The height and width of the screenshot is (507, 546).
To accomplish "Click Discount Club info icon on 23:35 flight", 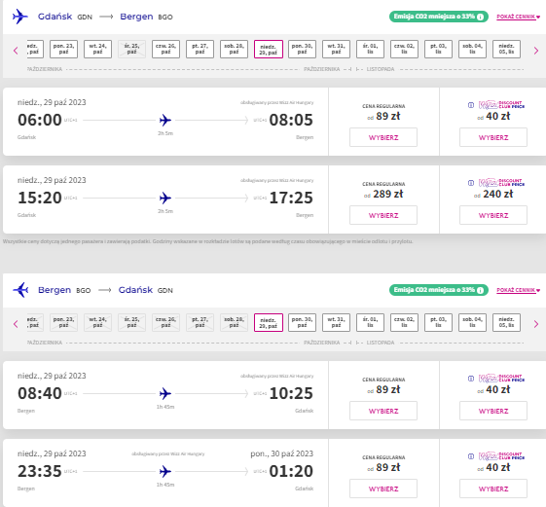I will click(471, 456).
